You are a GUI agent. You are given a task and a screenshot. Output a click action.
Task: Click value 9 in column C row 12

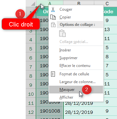click(x=107, y=111)
